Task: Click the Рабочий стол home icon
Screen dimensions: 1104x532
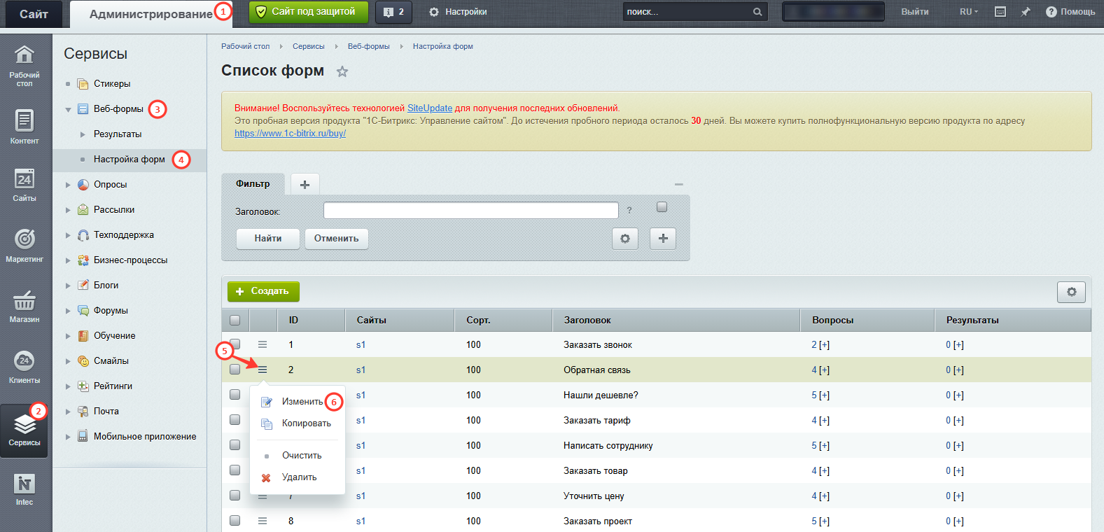Action: pos(25,55)
